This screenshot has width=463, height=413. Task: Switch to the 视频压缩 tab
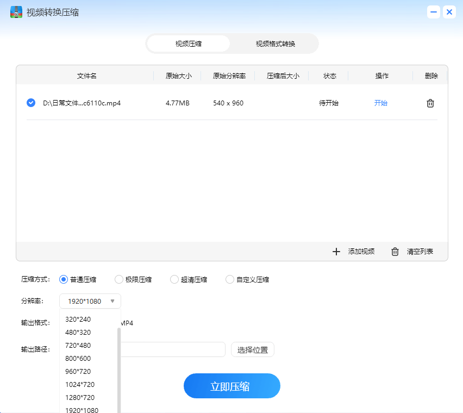(x=189, y=43)
